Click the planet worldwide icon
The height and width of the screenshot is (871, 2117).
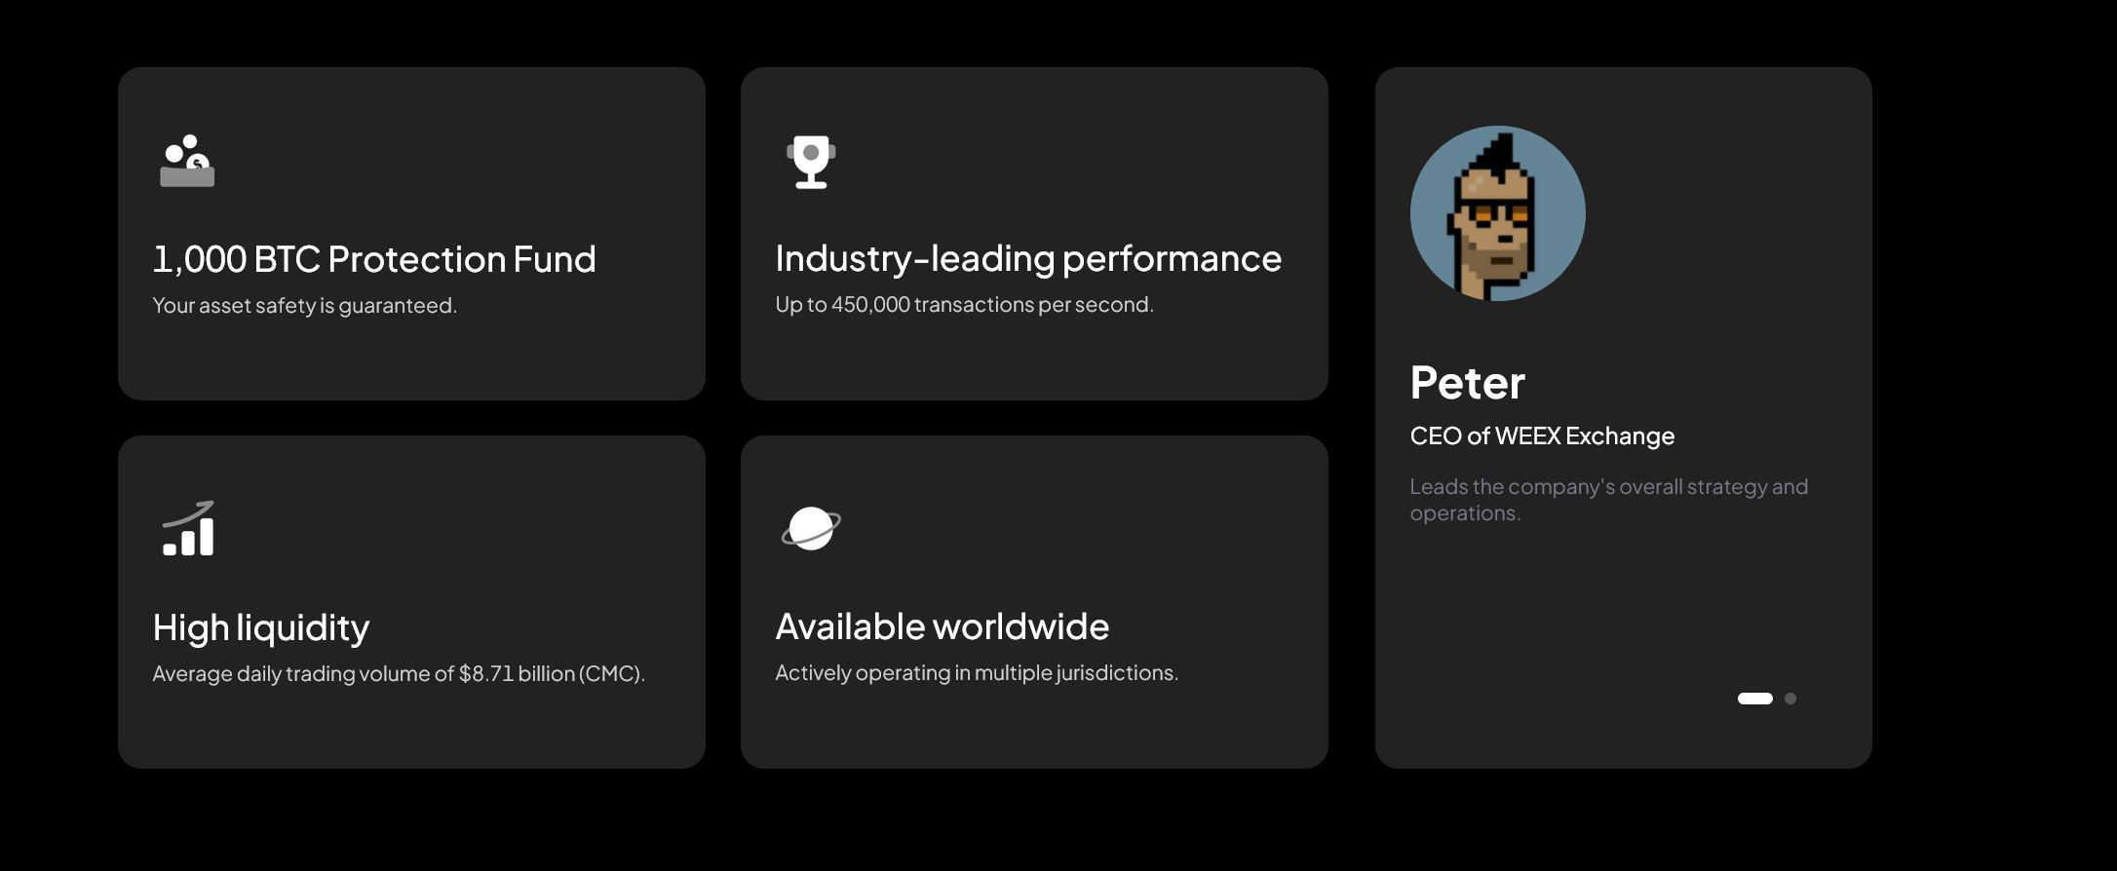(x=811, y=528)
